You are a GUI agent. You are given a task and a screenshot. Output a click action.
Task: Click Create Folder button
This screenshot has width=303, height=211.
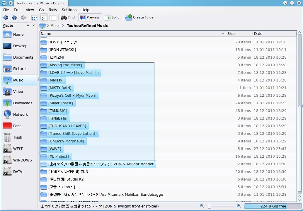(140, 17)
